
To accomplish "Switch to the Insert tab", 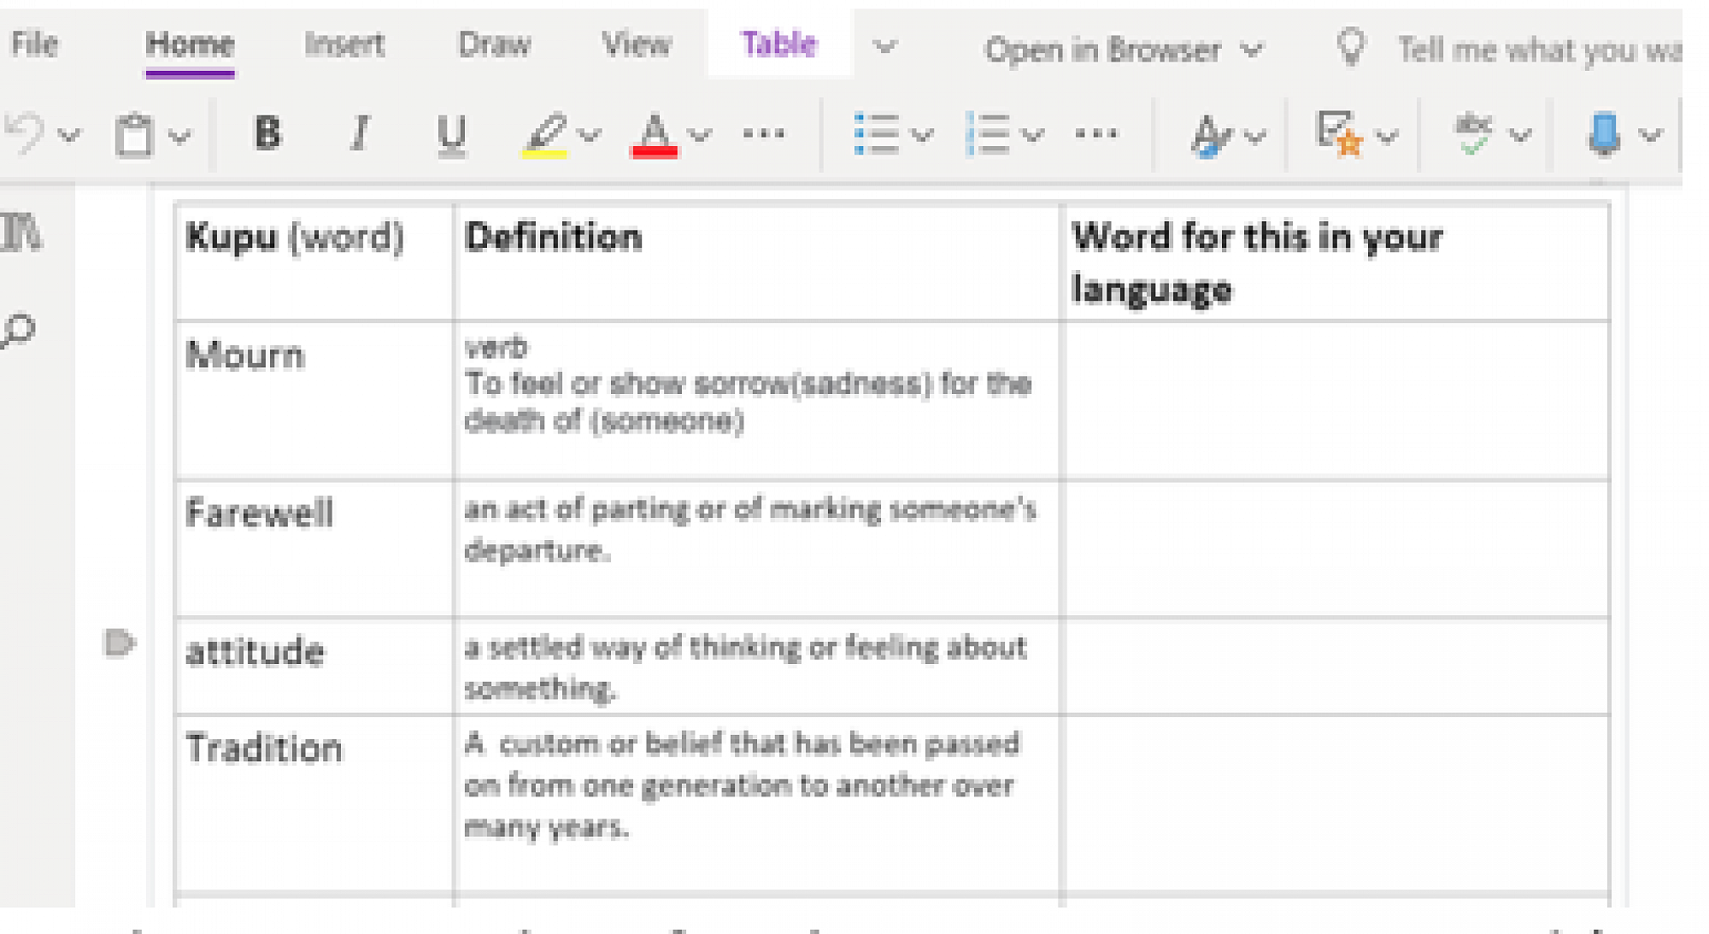I will (344, 44).
